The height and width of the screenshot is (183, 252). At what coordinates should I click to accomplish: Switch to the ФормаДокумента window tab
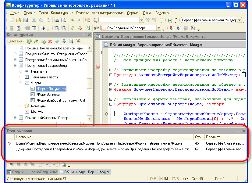pyautogui.click(x=32, y=172)
